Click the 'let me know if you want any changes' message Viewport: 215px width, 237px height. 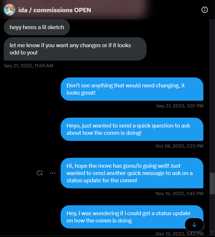pos(75,49)
